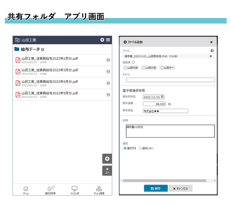Select the 通知しない radio option
231x221 pixels.
tap(141, 148)
